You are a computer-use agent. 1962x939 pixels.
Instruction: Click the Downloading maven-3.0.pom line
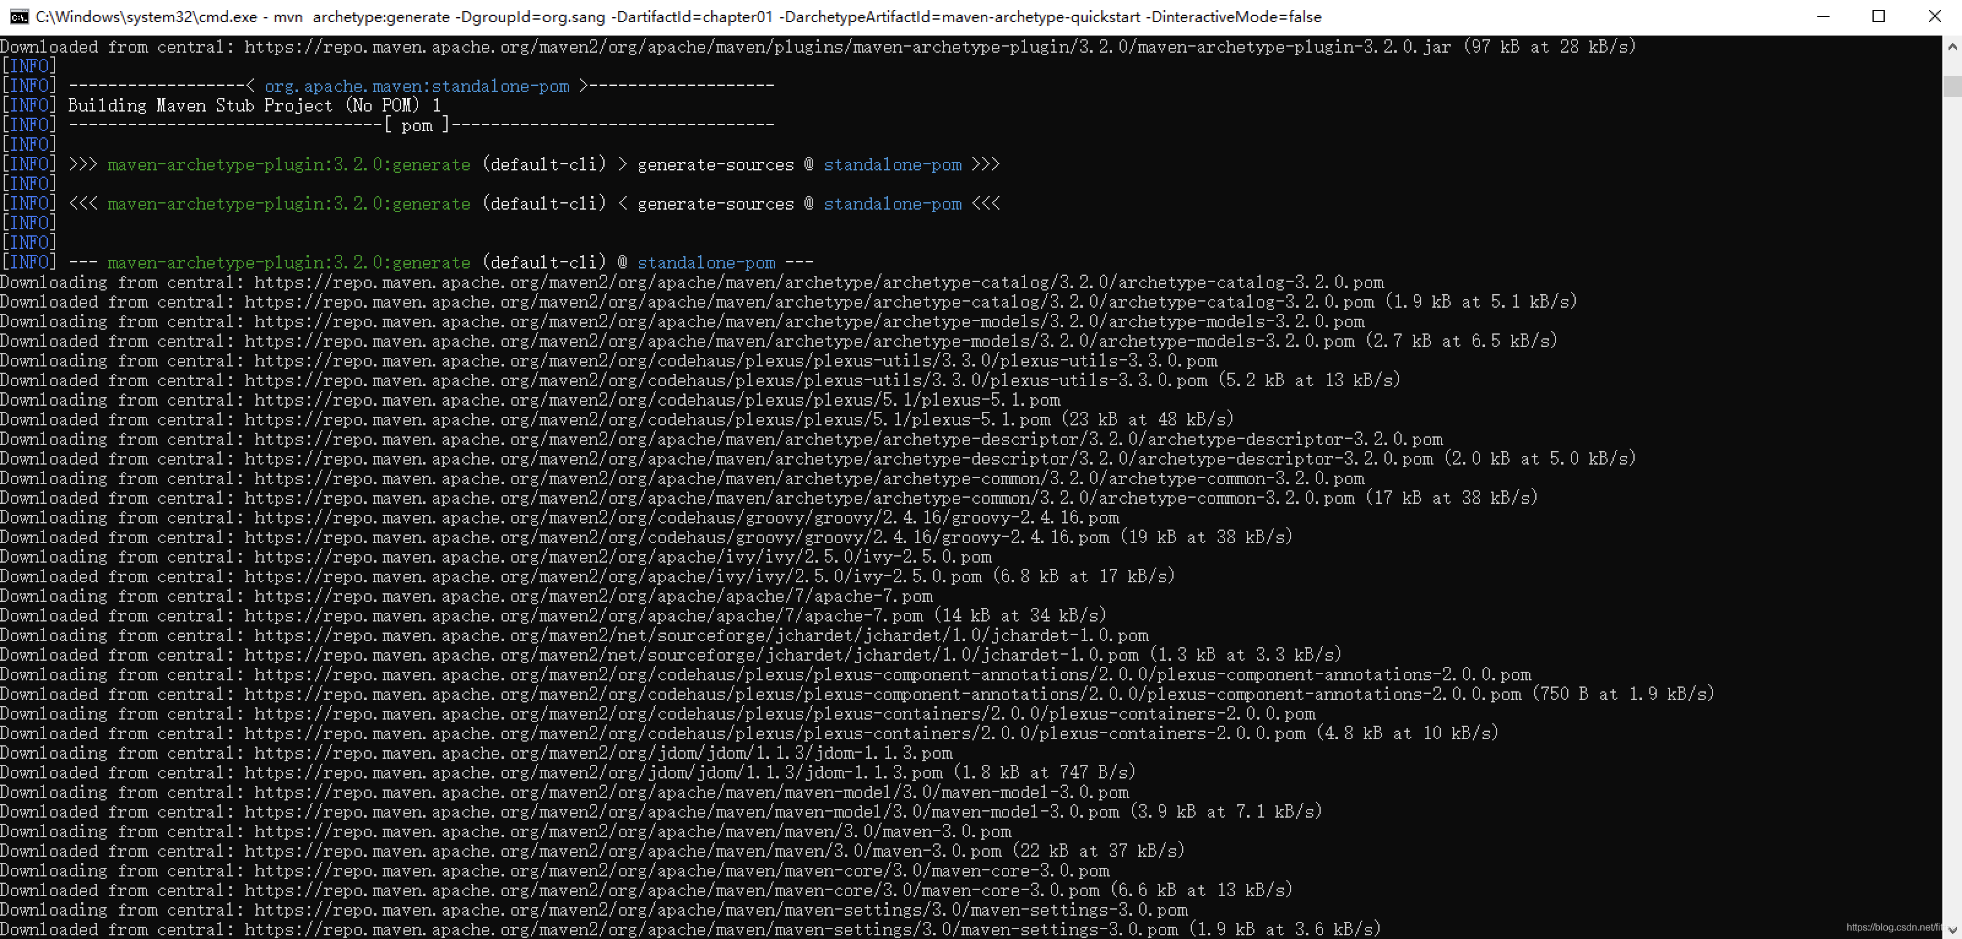click(x=506, y=832)
